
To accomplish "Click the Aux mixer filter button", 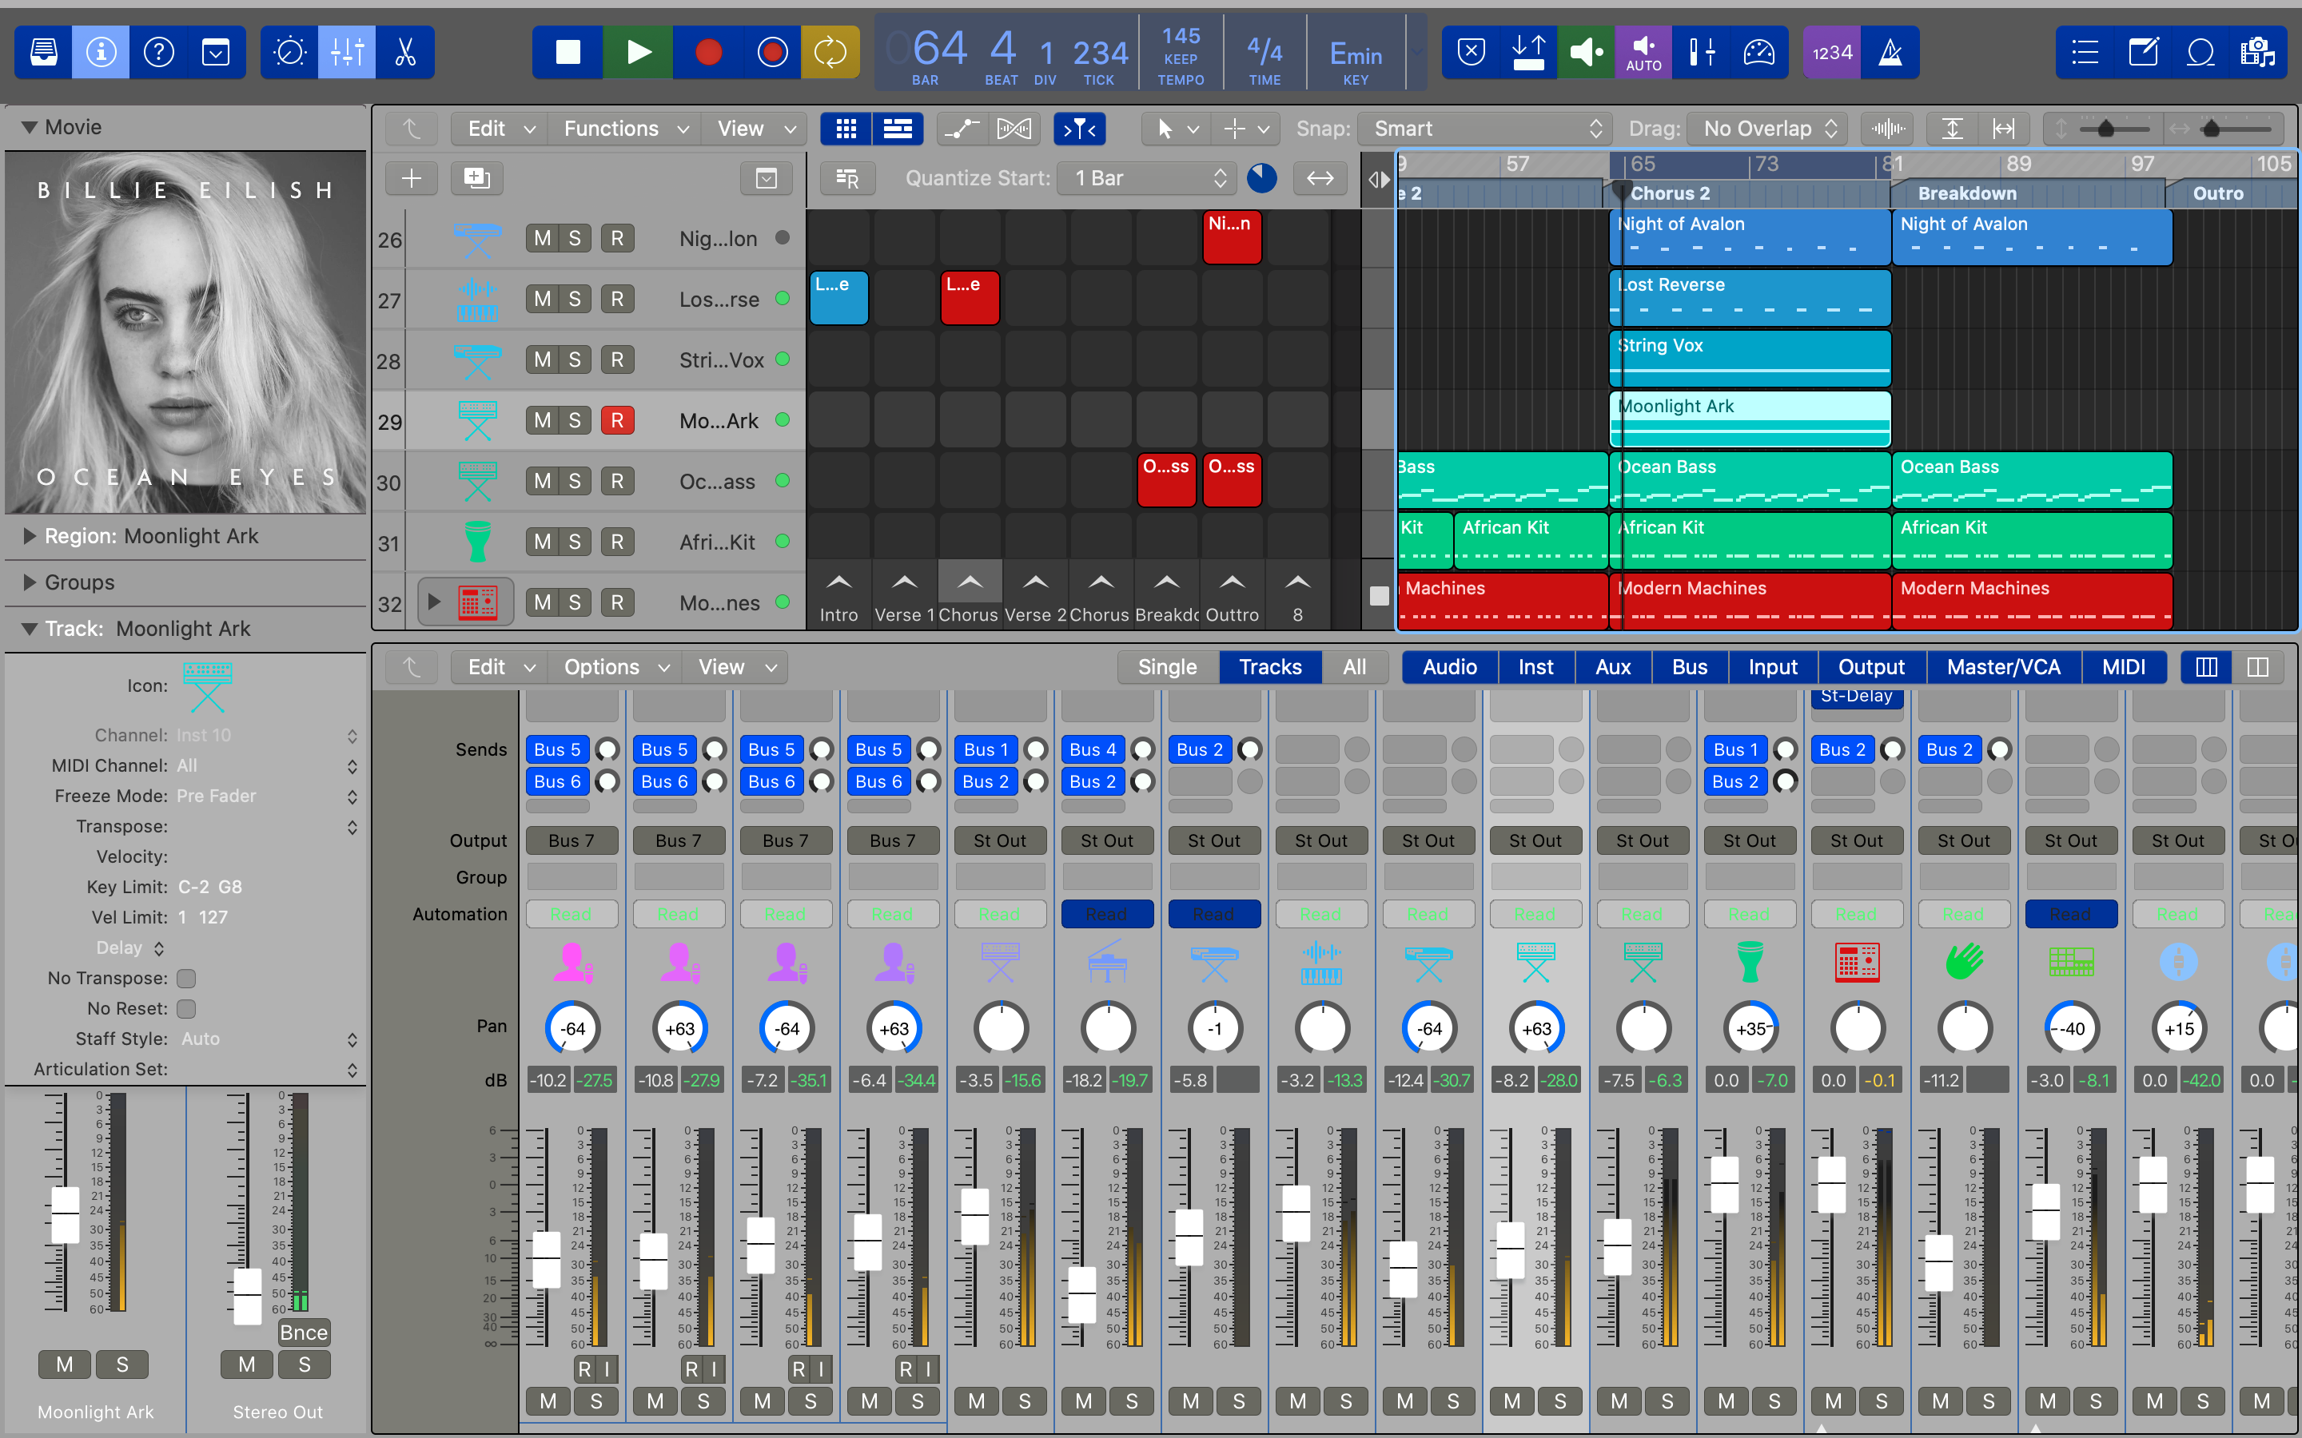I will [x=1612, y=667].
